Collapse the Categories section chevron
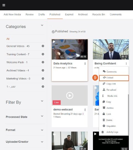Image resolution: width=133 pixels, height=150 pixels. click(x=42, y=25)
